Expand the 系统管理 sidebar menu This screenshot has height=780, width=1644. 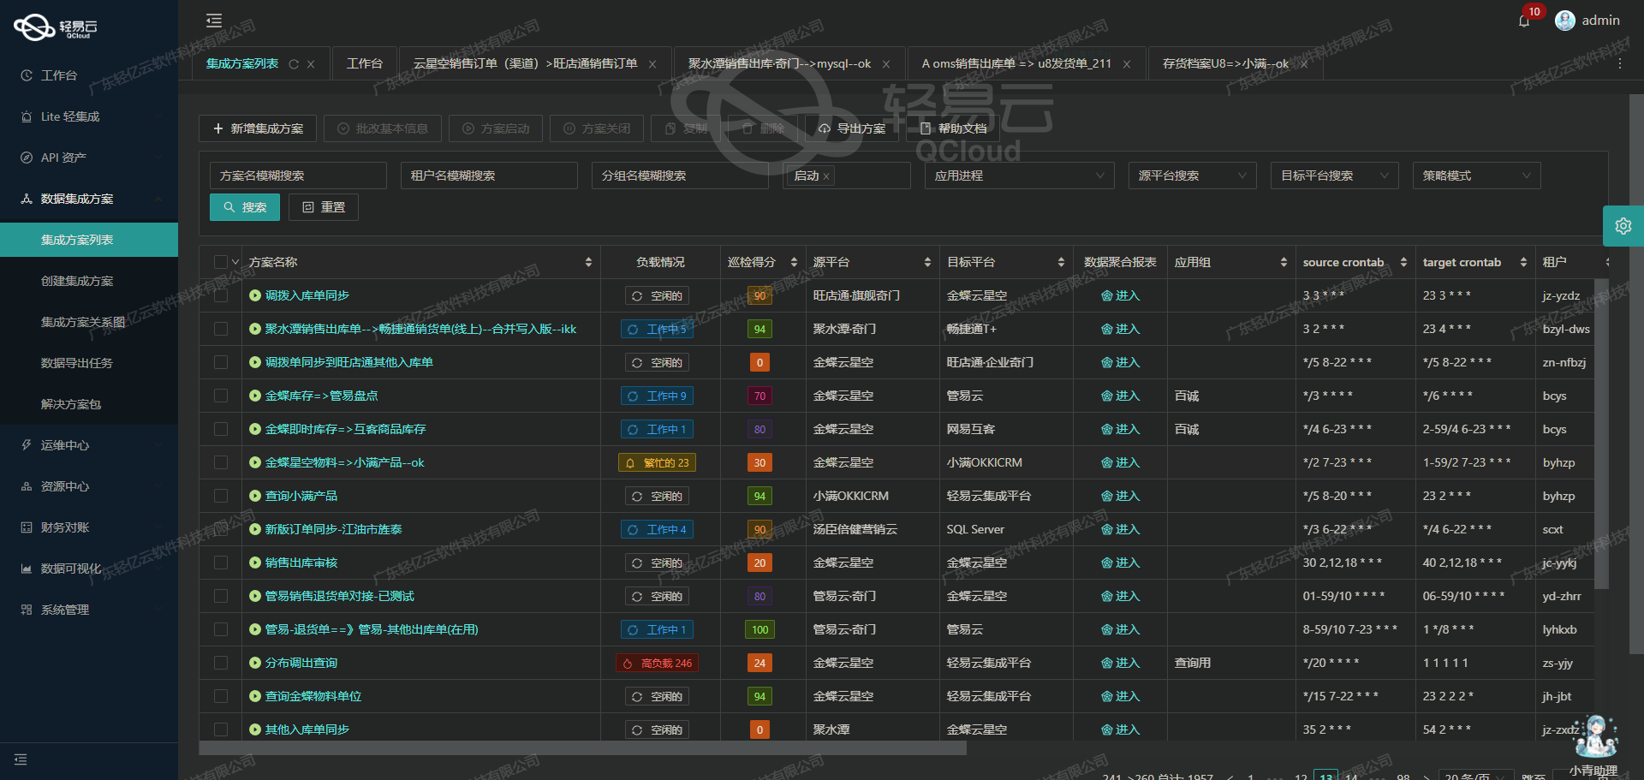89,610
